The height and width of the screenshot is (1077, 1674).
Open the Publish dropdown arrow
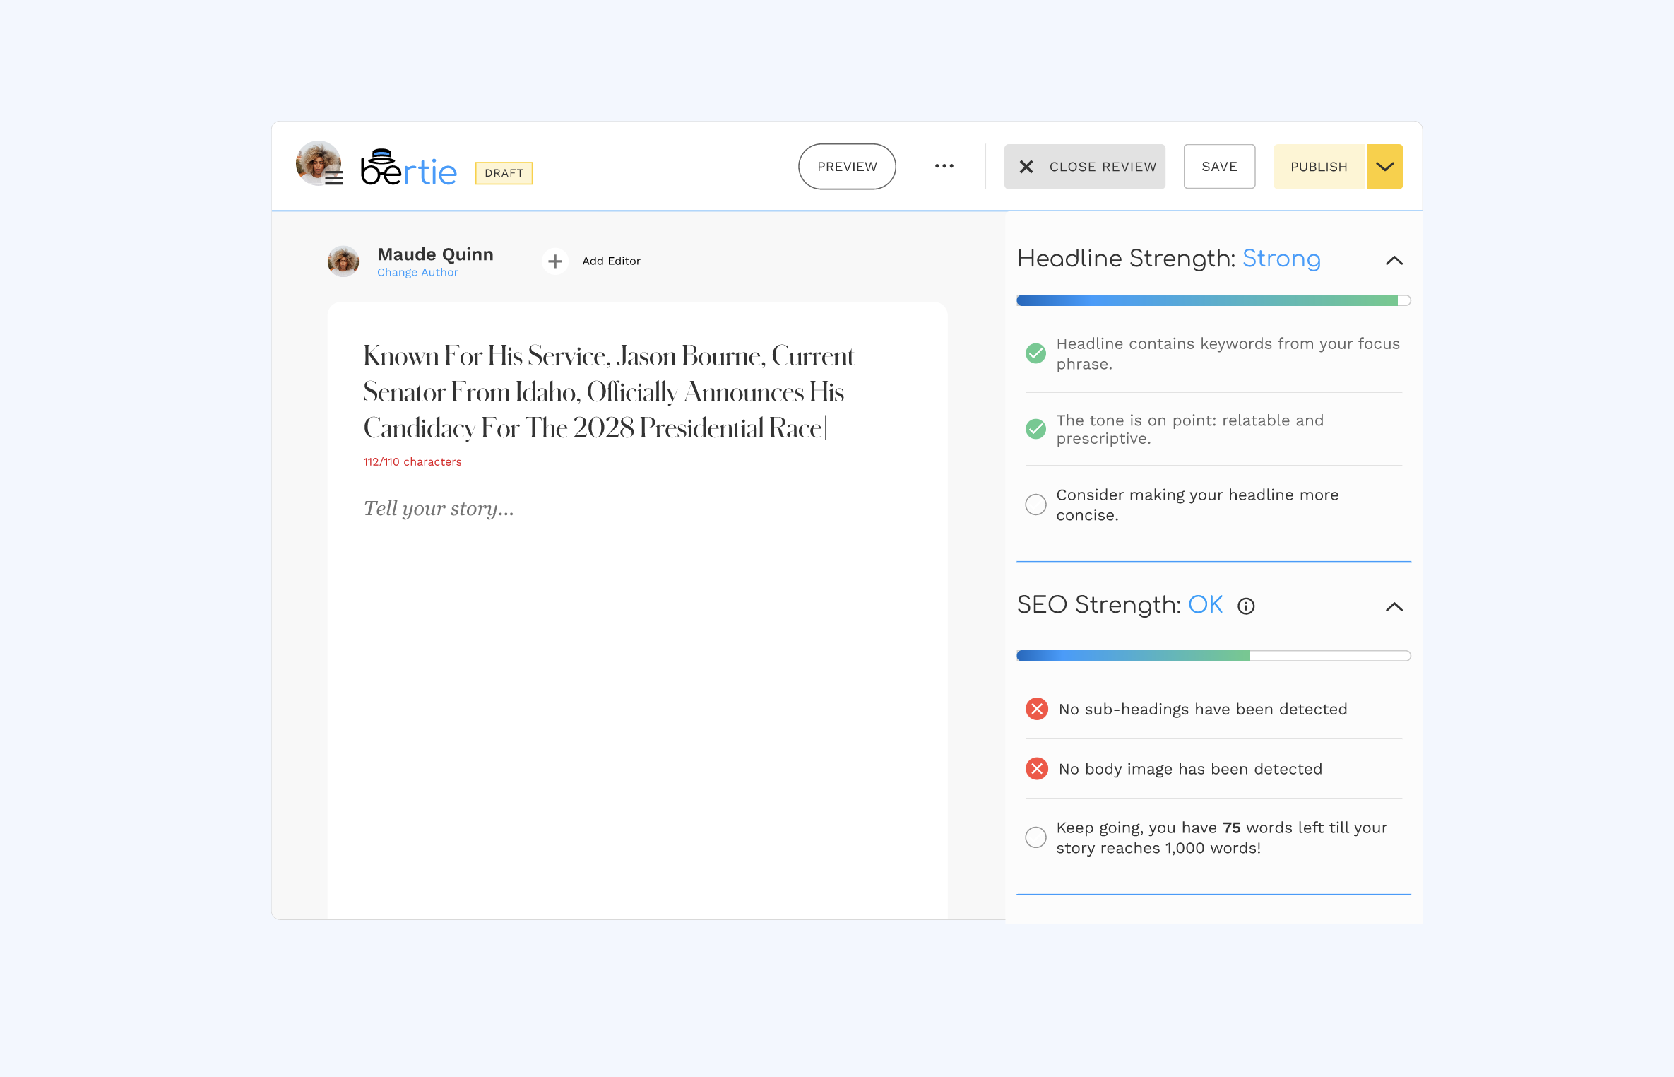click(x=1384, y=167)
